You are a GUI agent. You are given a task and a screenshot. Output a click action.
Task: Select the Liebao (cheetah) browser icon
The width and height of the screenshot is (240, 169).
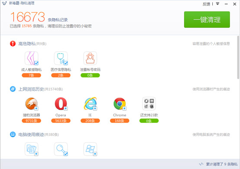coord(31,104)
